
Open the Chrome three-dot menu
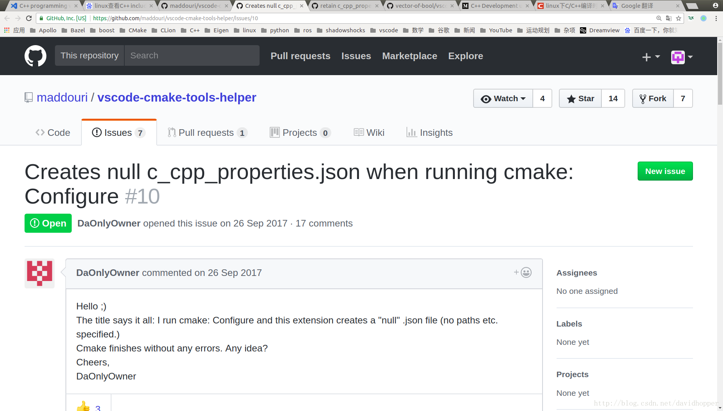pyautogui.click(x=716, y=18)
